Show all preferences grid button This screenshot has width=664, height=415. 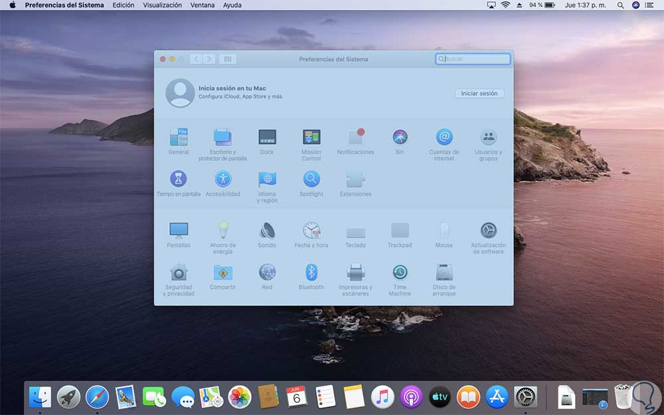tap(227, 59)
